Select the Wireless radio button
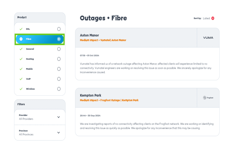 coord(59,89)
